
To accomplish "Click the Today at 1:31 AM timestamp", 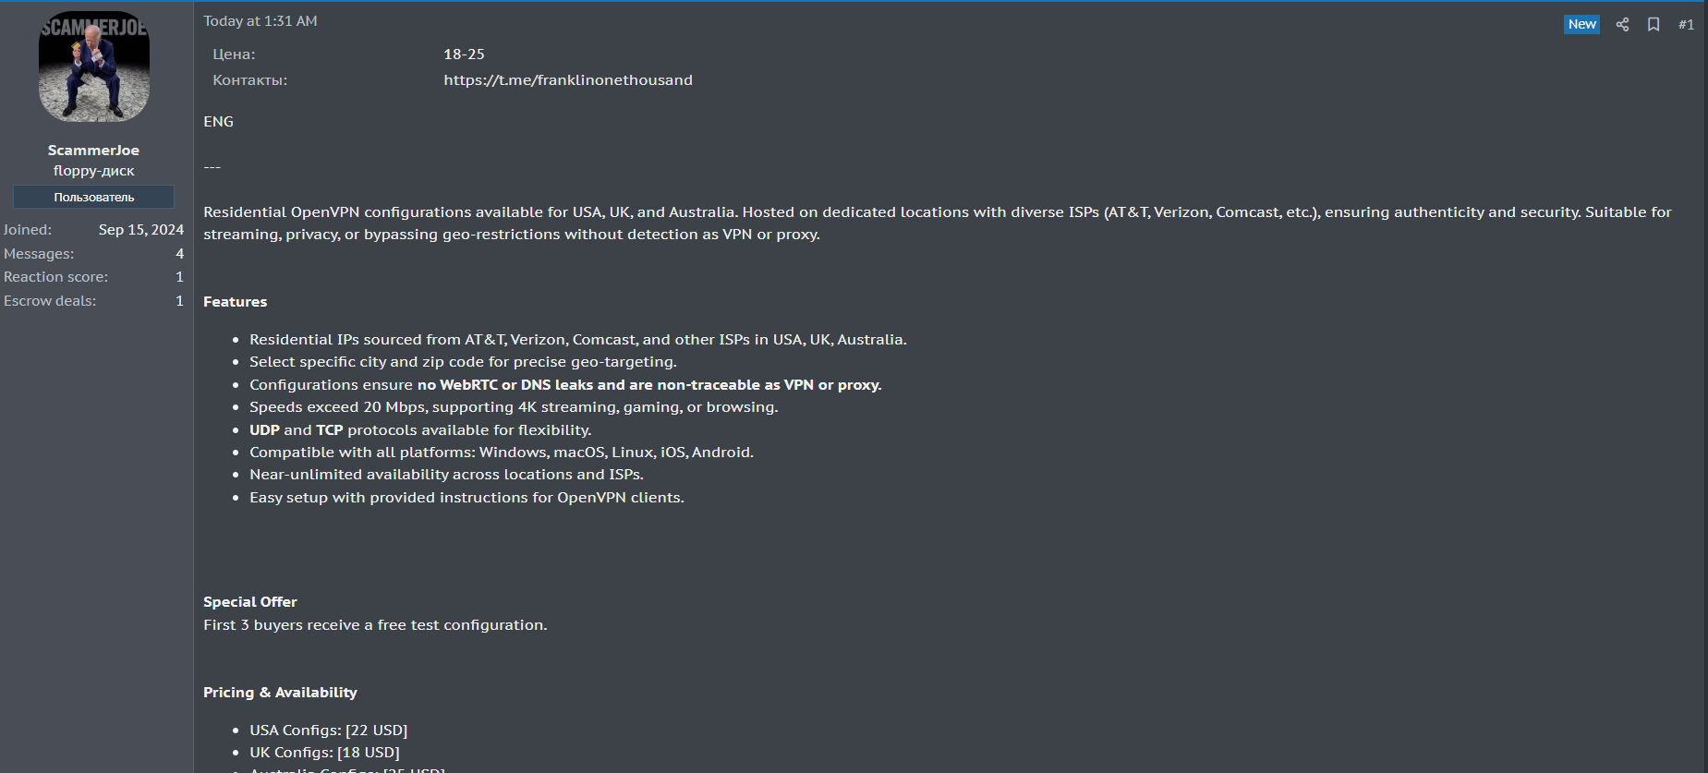I will point(260,21).
